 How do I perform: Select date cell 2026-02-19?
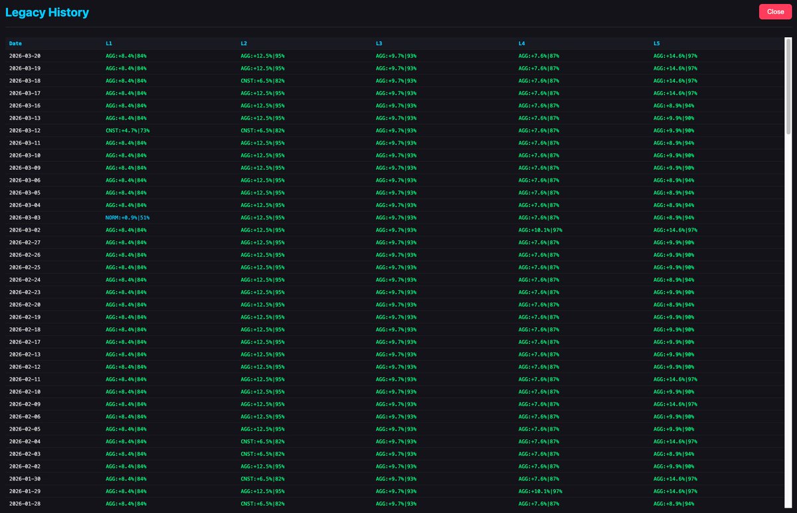(x=25, y=317)
